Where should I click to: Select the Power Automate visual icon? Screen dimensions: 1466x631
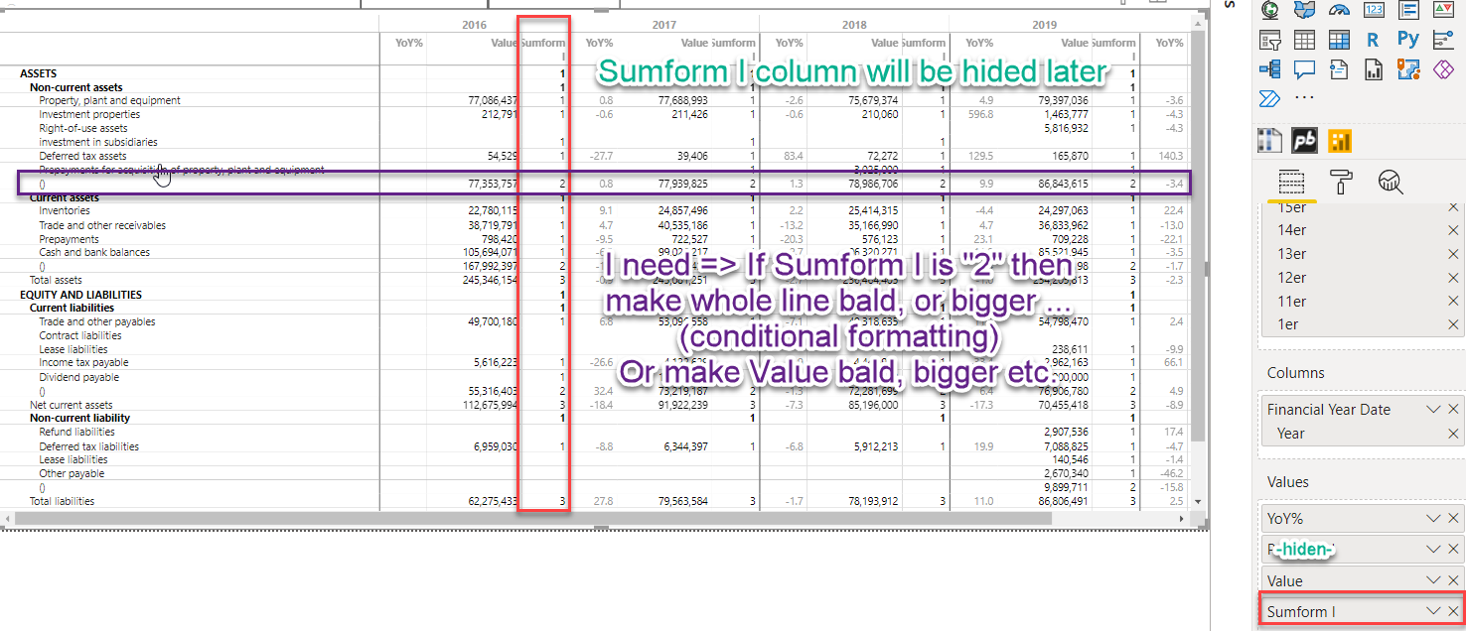click(1269, 98)
